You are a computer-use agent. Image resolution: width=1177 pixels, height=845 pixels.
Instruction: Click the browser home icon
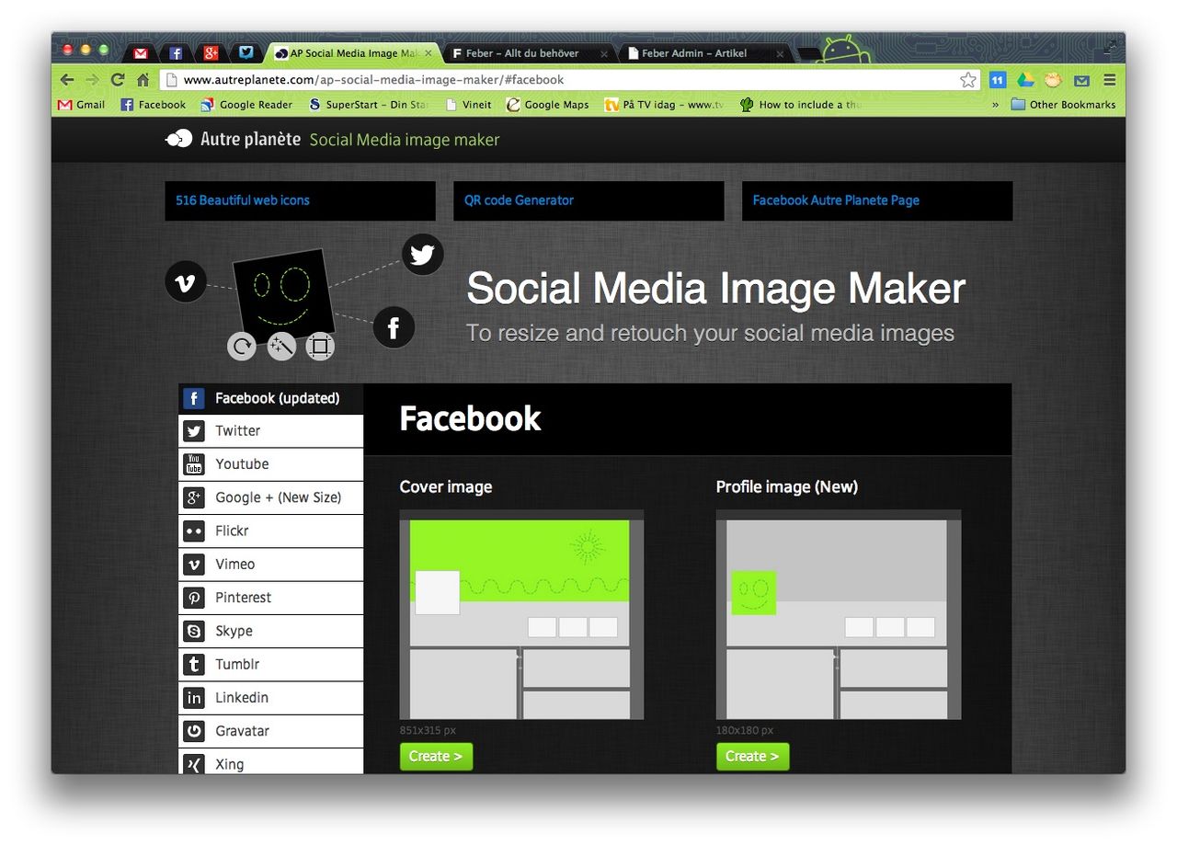(x=143, y=80)
